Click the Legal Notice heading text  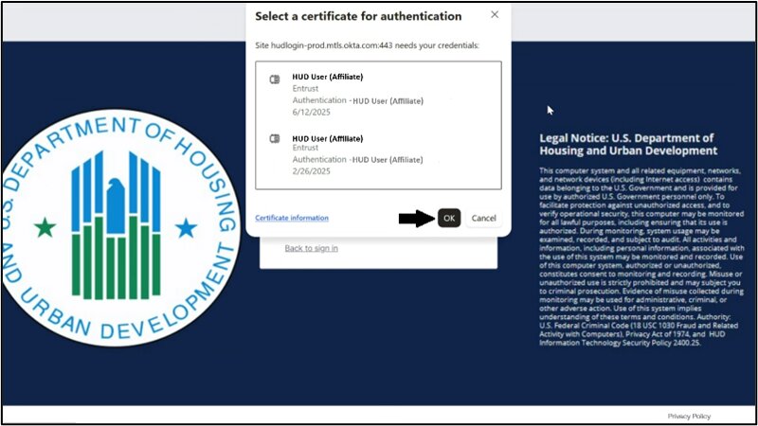click(628, 145)
